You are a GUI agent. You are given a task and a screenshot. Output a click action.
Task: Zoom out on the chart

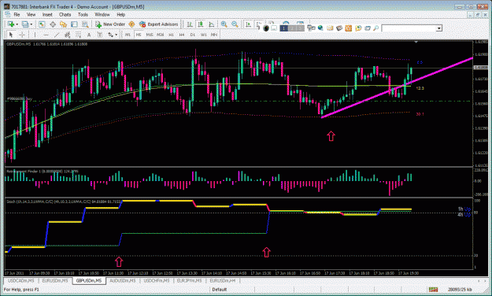click(235, 24)
